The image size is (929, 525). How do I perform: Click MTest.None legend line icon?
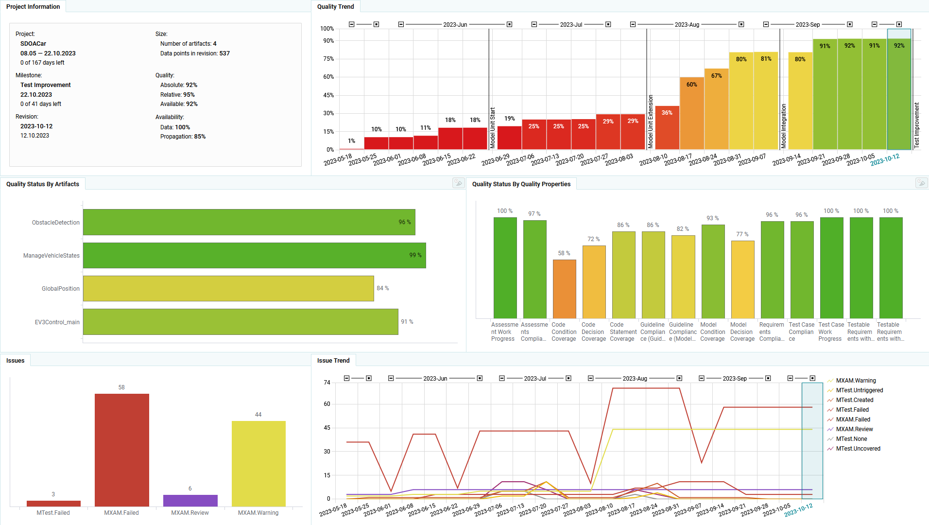coord(830,439)
